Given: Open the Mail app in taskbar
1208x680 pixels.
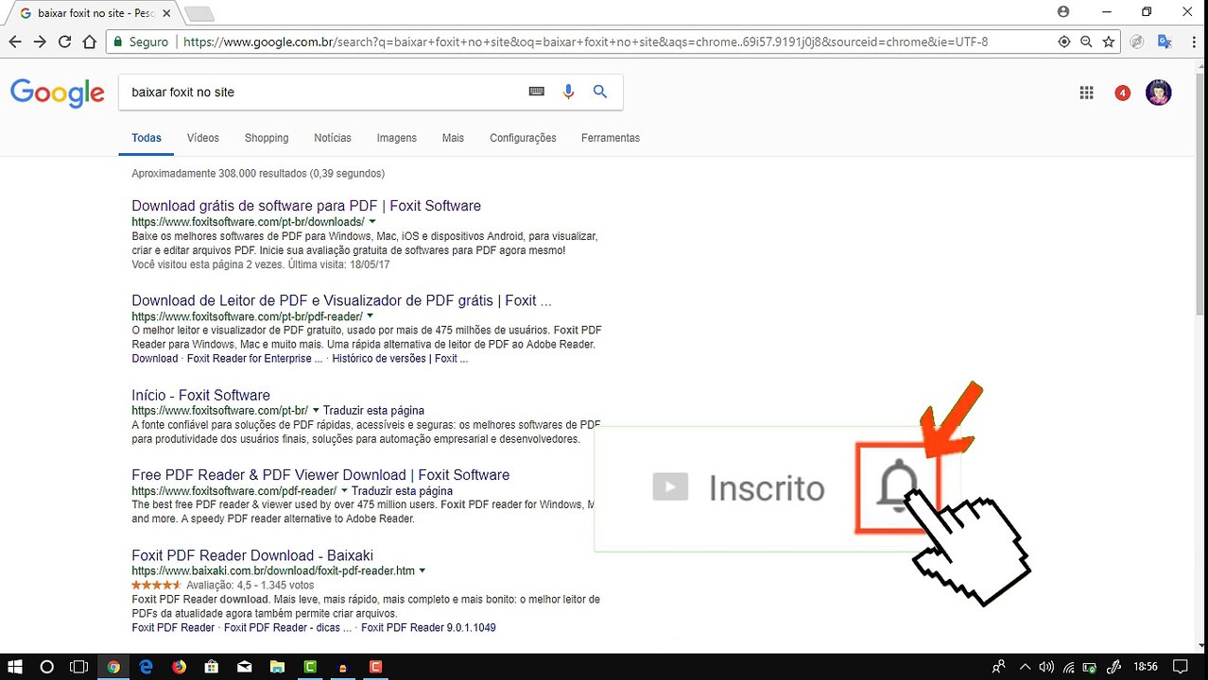Looking at the screenshot, I should point(245,667).
